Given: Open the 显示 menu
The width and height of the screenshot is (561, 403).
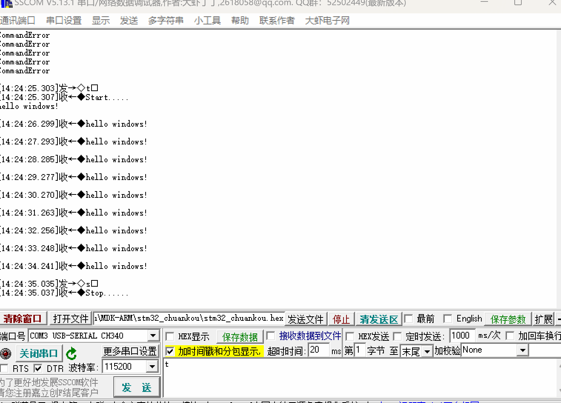Looking at the screenshot, I should coord(101,20).
